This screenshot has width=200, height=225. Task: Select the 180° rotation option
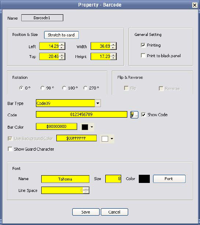(x=64, y=88)
